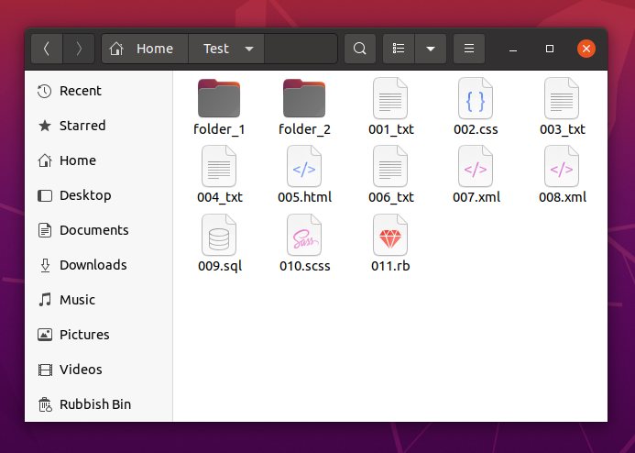Click the 005.html file name
This screenshot has height=453, width=635.
pos(304,197)
